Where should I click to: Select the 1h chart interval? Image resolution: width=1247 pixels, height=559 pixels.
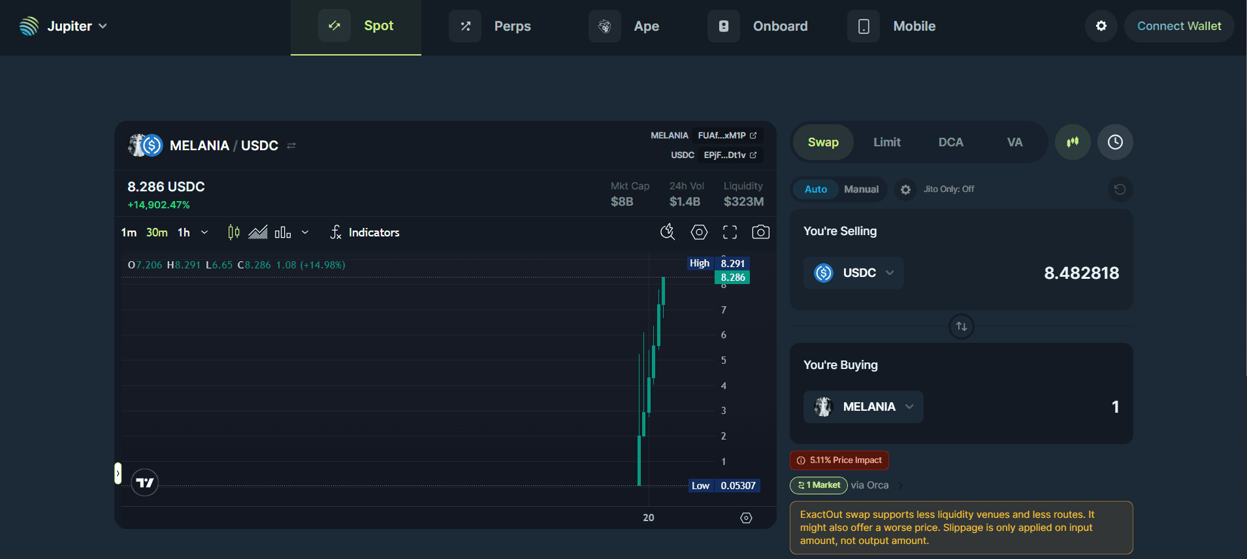(x=184, y=232)
